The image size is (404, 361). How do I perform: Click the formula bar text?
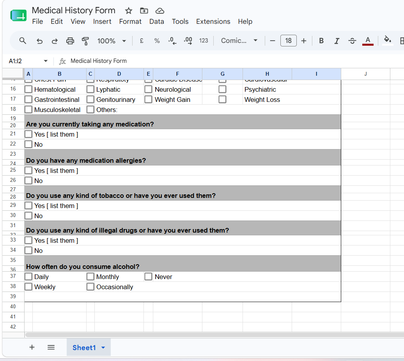coord(99,61)
